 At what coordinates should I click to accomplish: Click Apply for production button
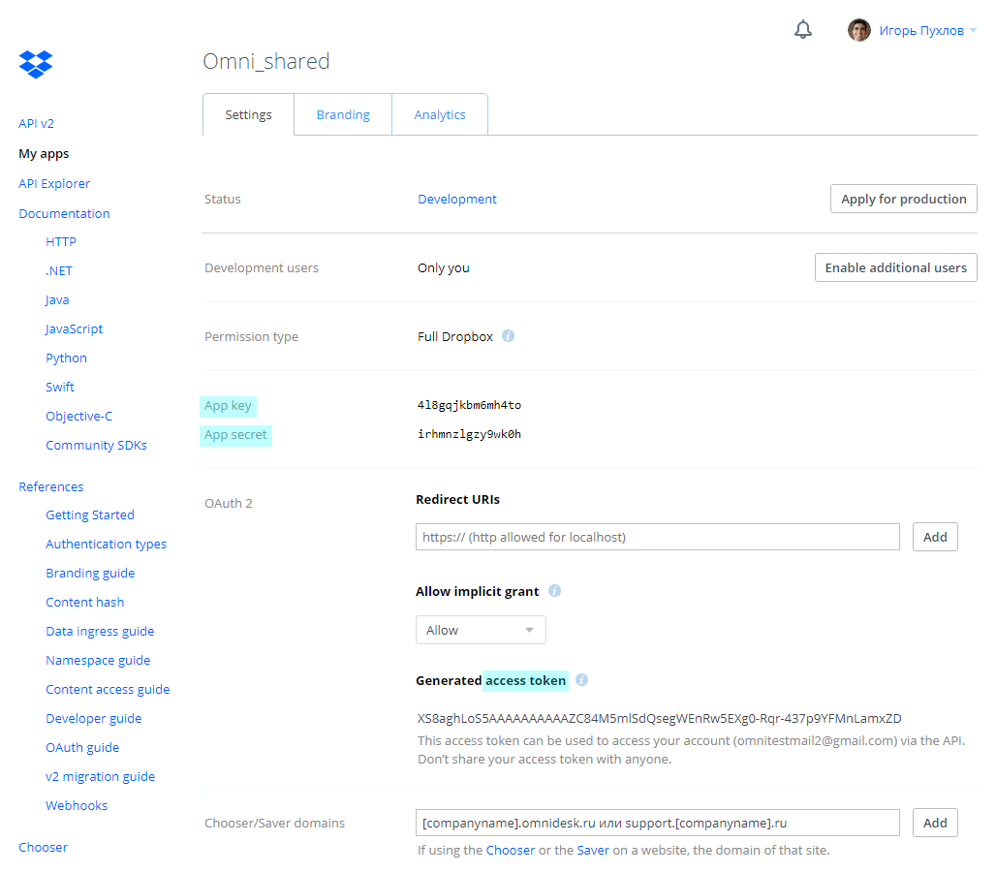903,199
